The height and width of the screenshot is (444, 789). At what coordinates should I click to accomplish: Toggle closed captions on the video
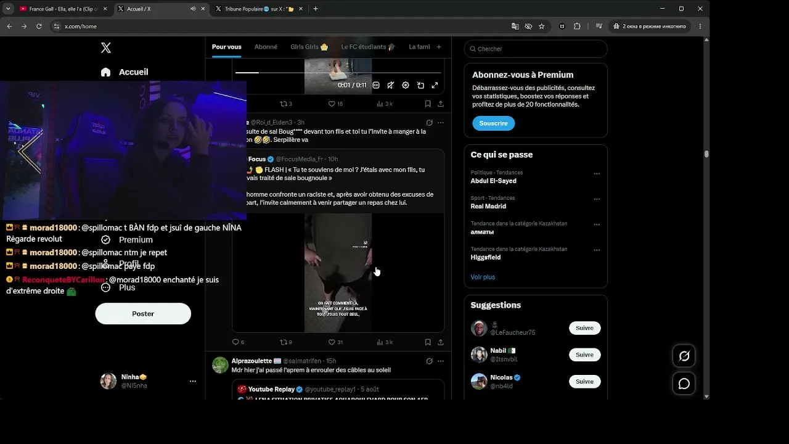[376, 85]
